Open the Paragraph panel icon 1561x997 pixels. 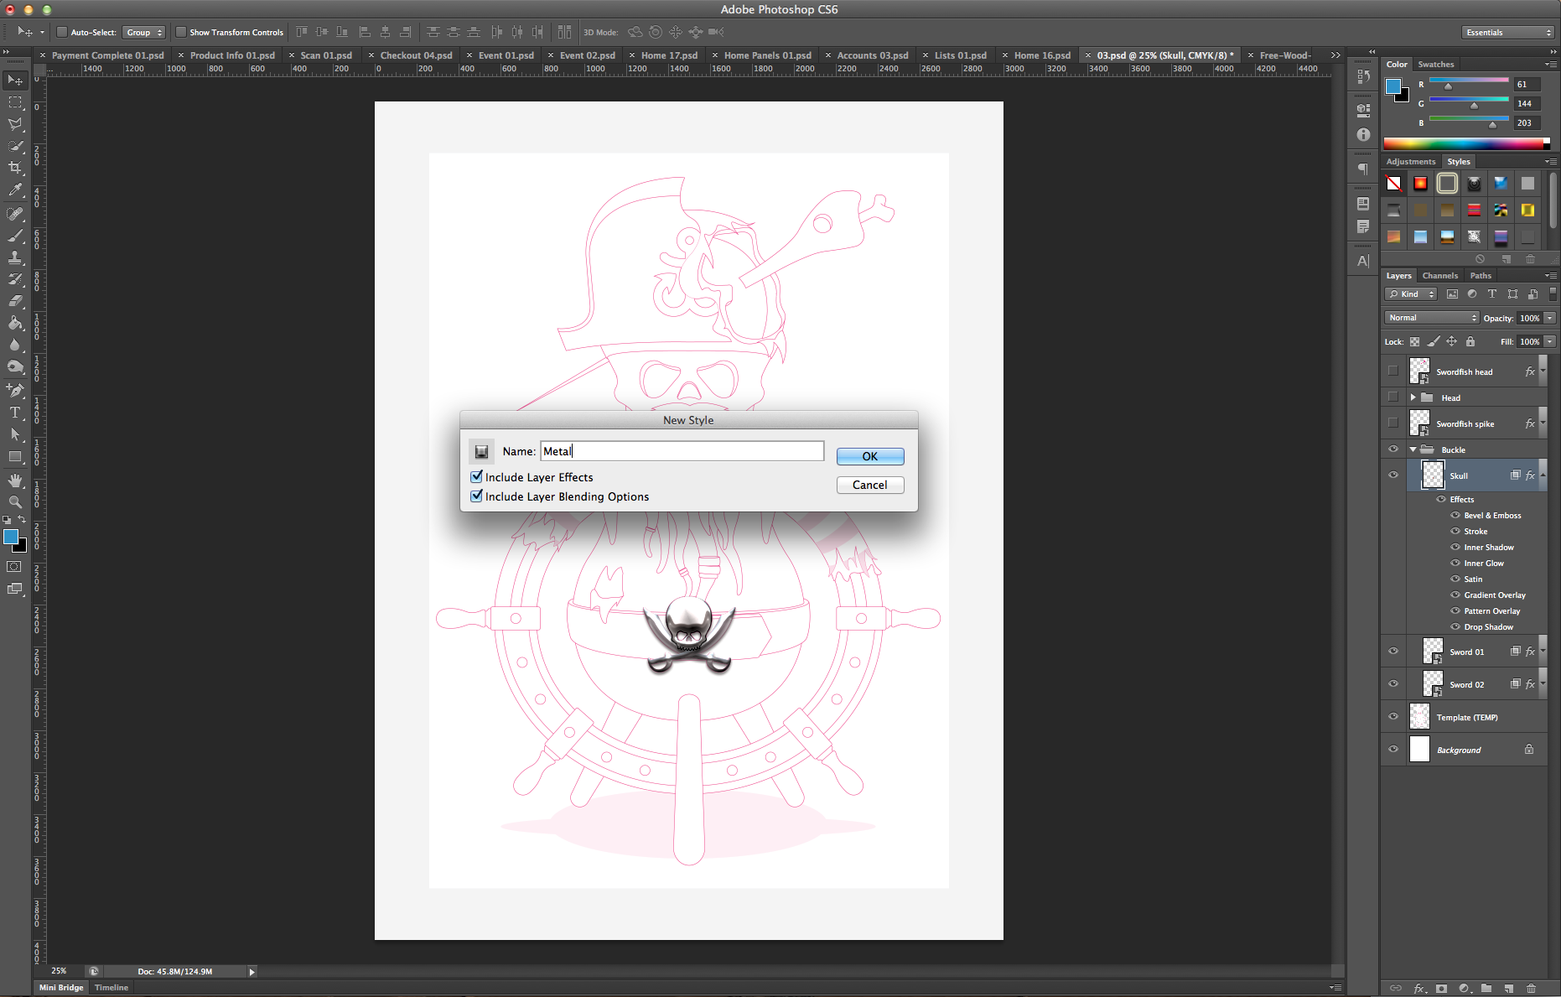(x=1363, y=169)
